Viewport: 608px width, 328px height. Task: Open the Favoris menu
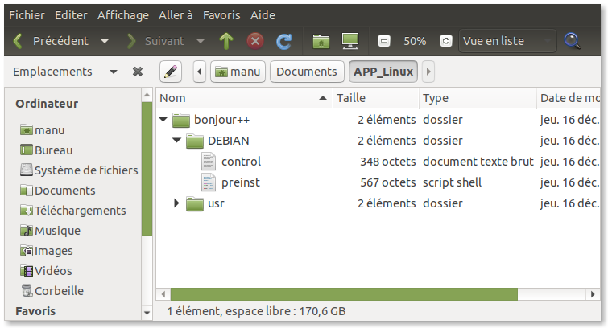pyautogui.click(x=221, y=15)
